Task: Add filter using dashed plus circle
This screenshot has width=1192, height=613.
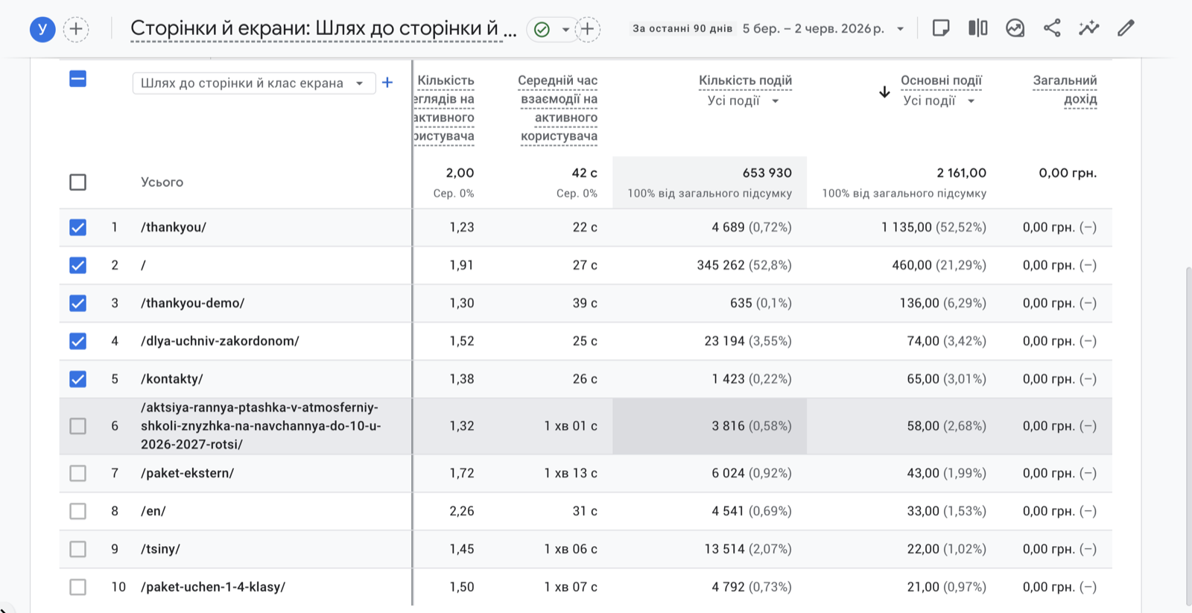Action: [x=588, y=29]
